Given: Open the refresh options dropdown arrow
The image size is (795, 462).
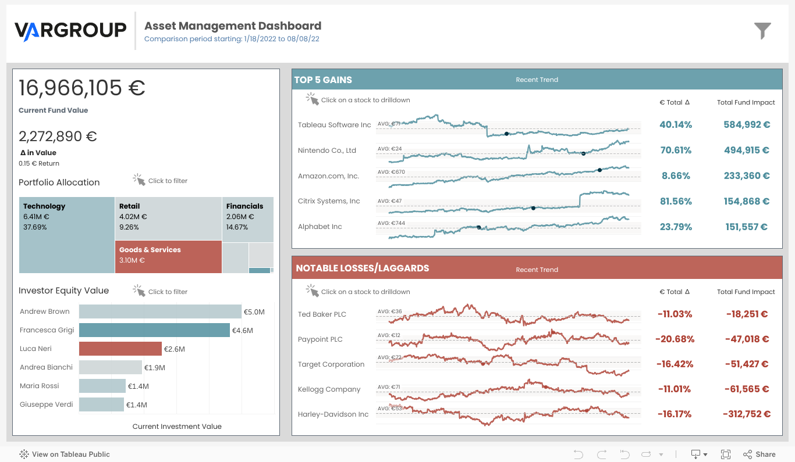Looking at the screenshot, I should point(661,455).
